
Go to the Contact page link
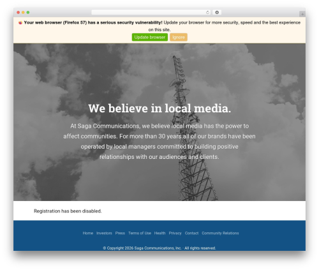click(x=191, y=233)
